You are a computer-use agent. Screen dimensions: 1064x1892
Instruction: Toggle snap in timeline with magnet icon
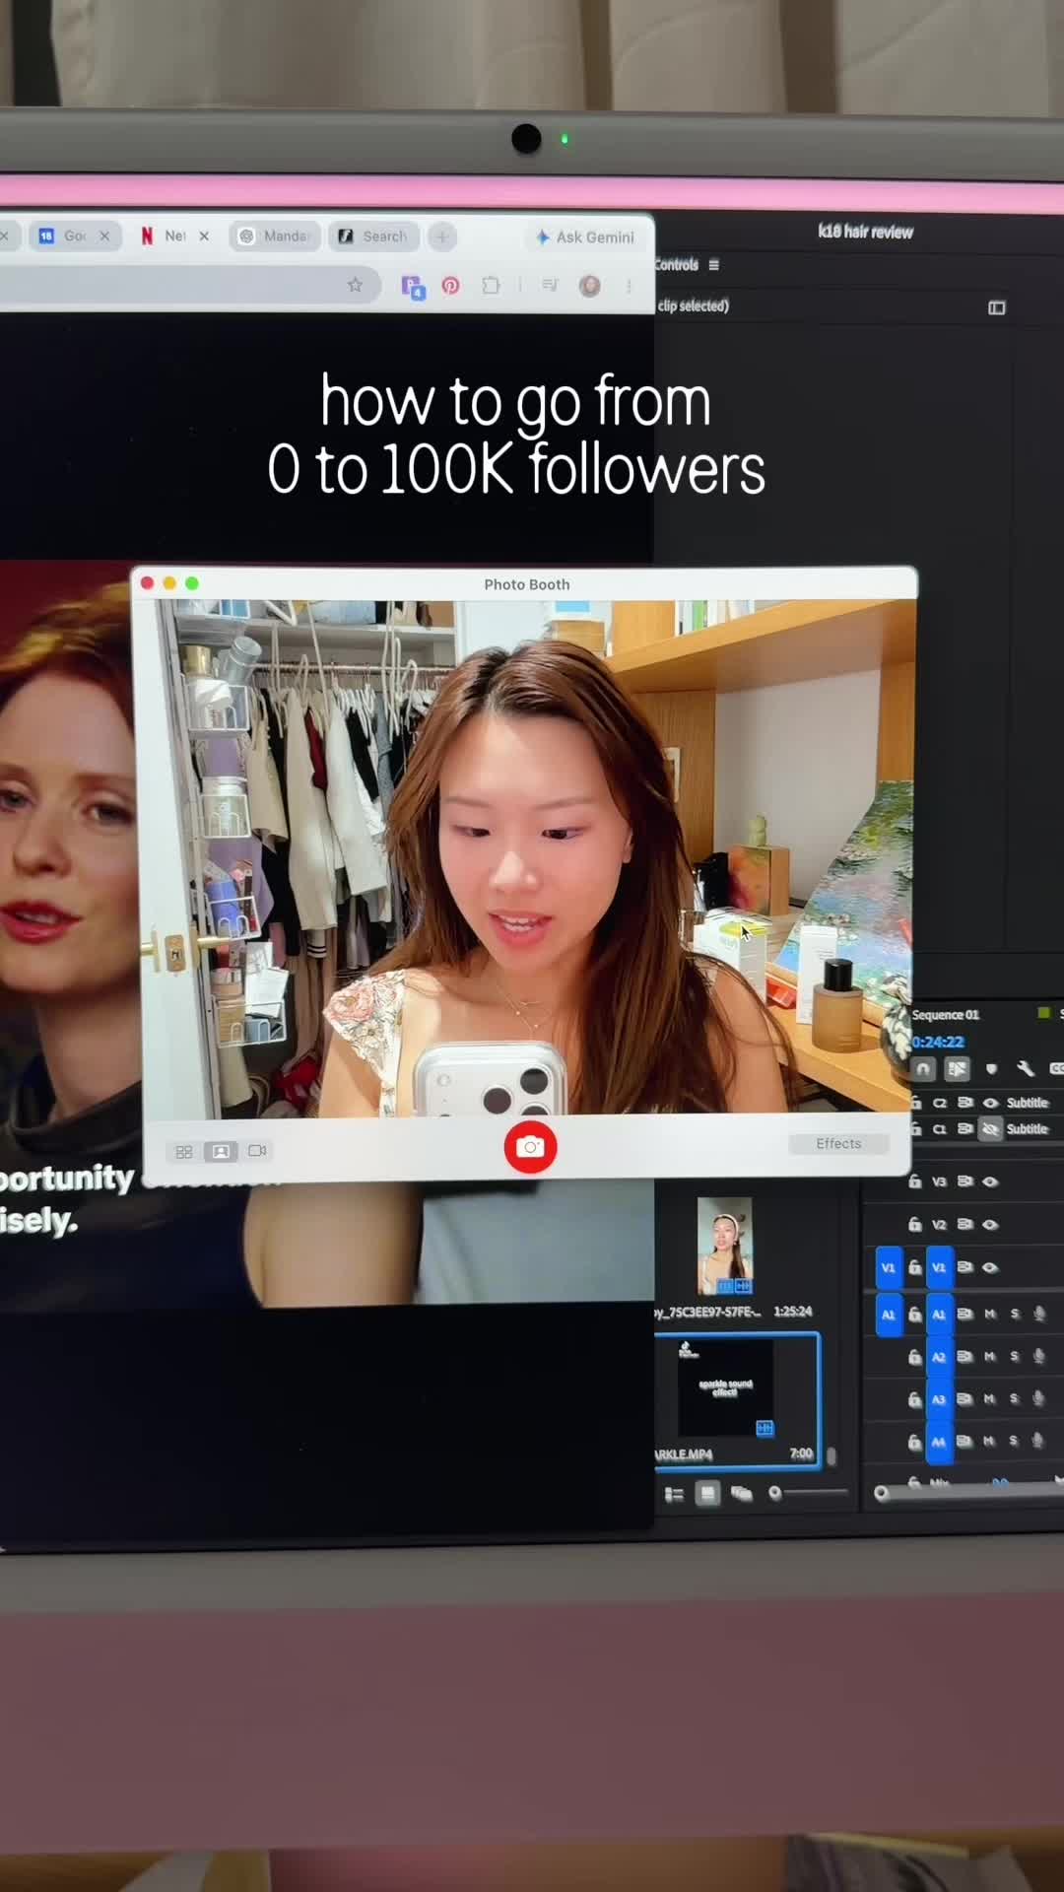tap(923, 1068)
